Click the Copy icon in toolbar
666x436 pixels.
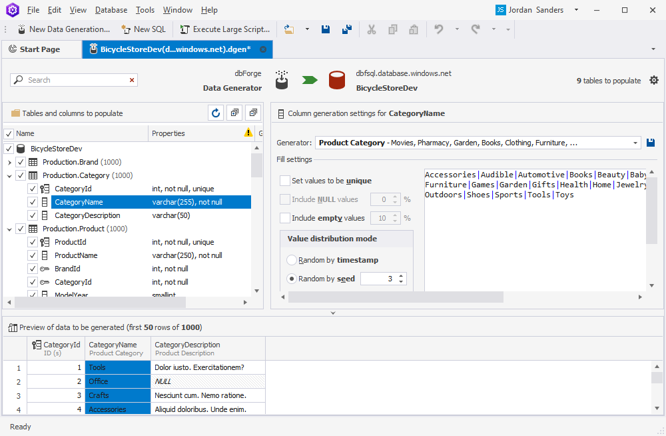pyautogui.click(x=393, y=29)
